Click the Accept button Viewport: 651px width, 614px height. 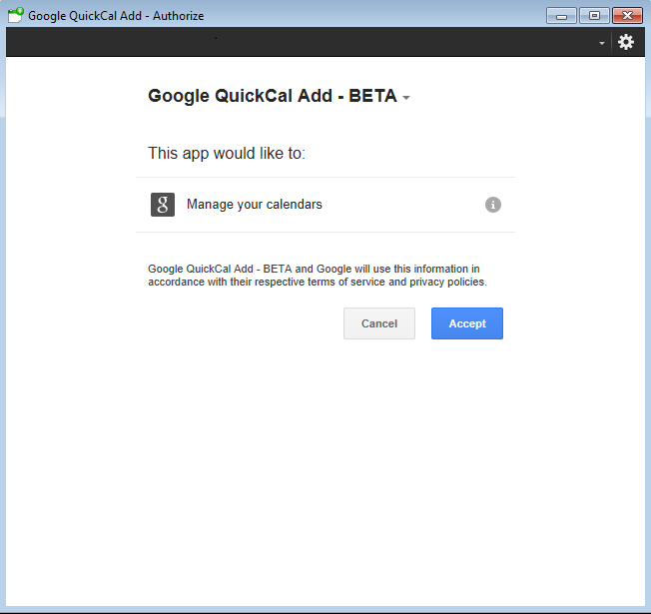pos(467,323)
